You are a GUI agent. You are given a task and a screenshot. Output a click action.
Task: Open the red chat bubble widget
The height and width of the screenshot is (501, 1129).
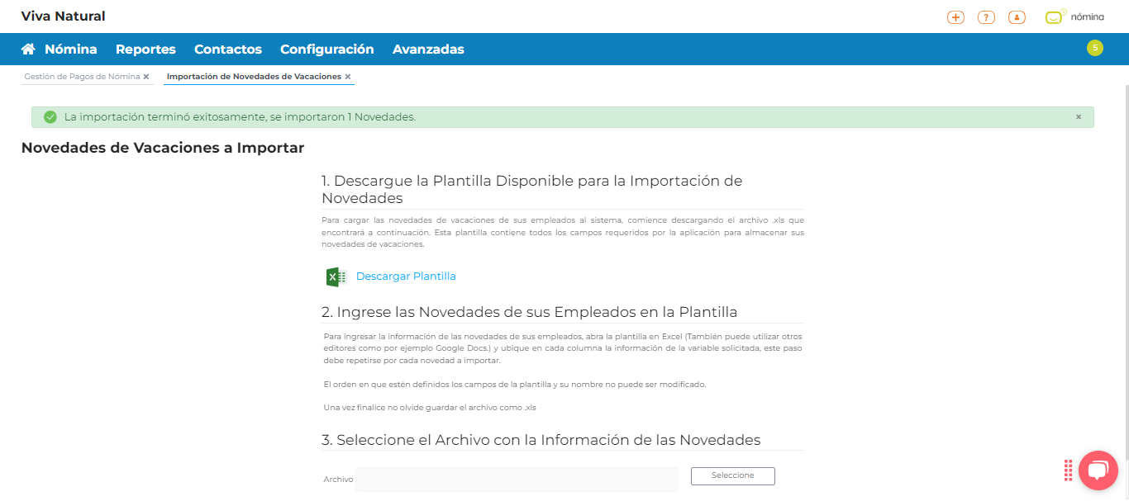[1098, 470]
